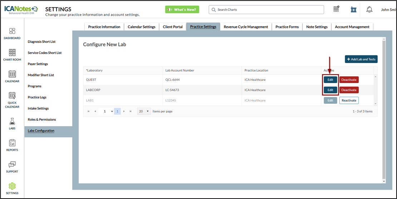
Task: Deactivate the LABCORP laboratory
Action: point(349,90)
